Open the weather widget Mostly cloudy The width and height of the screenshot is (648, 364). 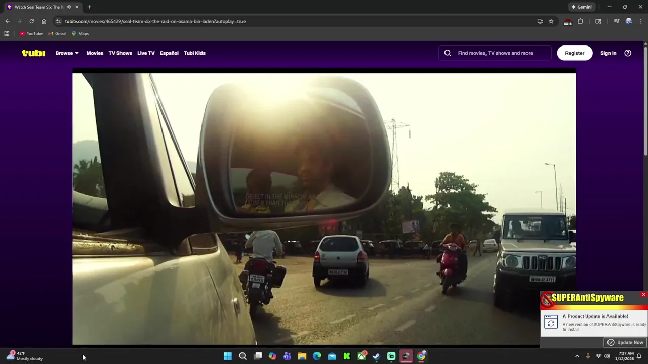pyautogui.click(x=24, y=356)
